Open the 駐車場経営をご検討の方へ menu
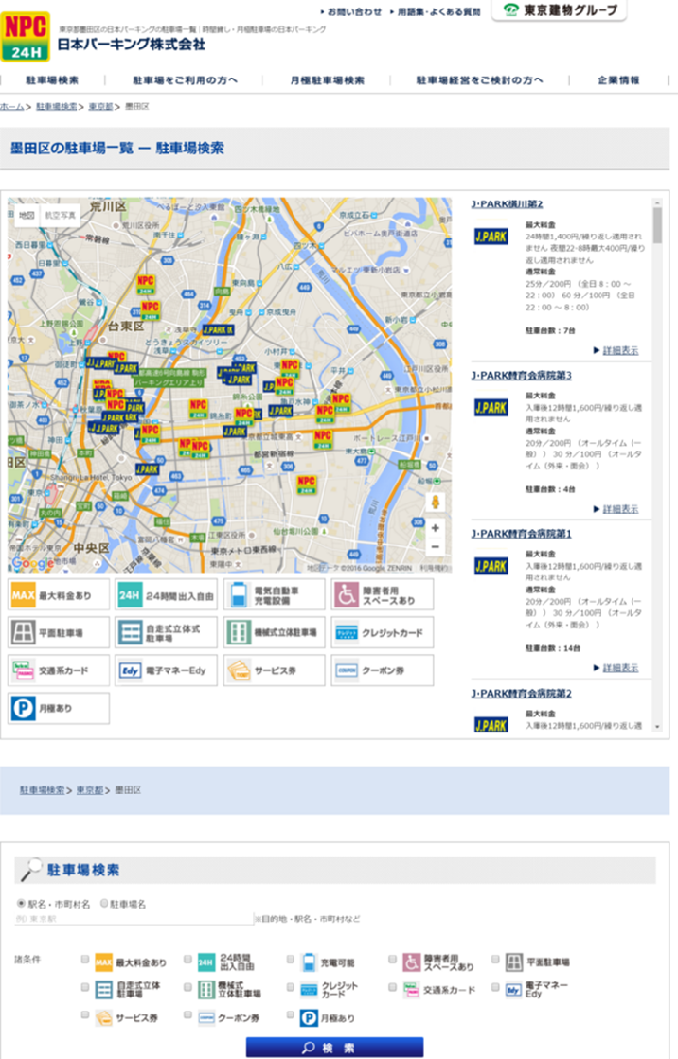The height and width of the screenshot is (1059, 678). 480,80
